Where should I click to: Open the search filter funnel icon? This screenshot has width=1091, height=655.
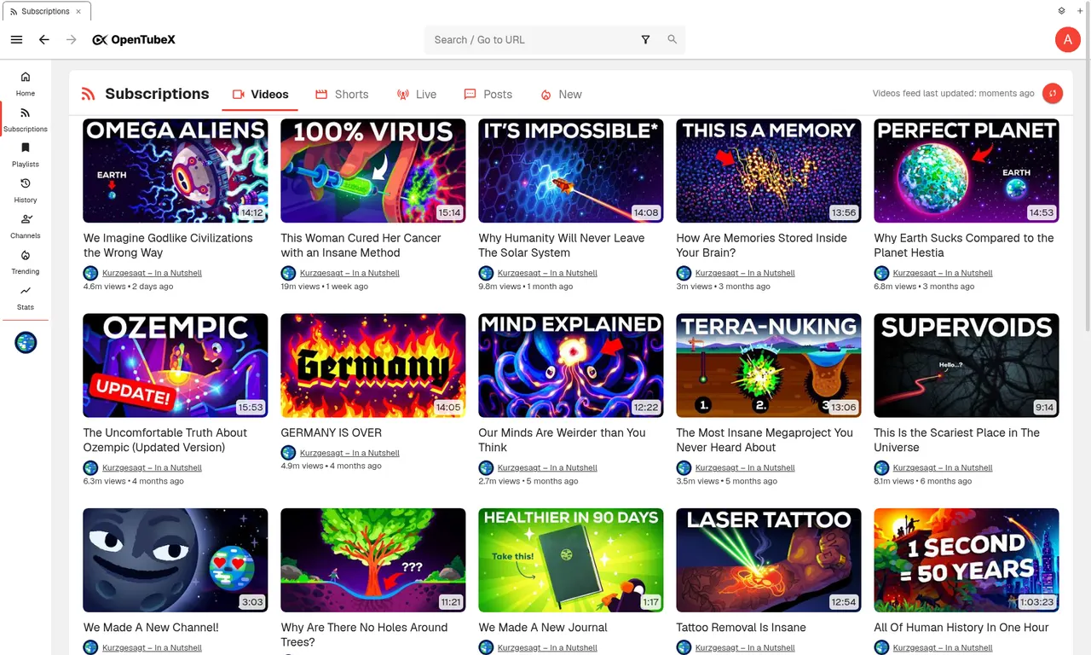(x=645, y=40)
